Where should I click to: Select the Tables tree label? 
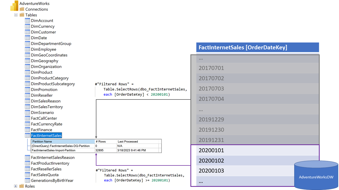pyautogui.click(x=31, y=15)
